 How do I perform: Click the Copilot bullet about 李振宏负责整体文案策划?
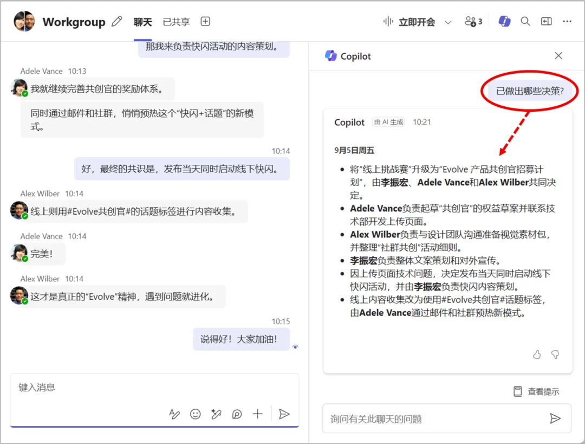[425, 261]
